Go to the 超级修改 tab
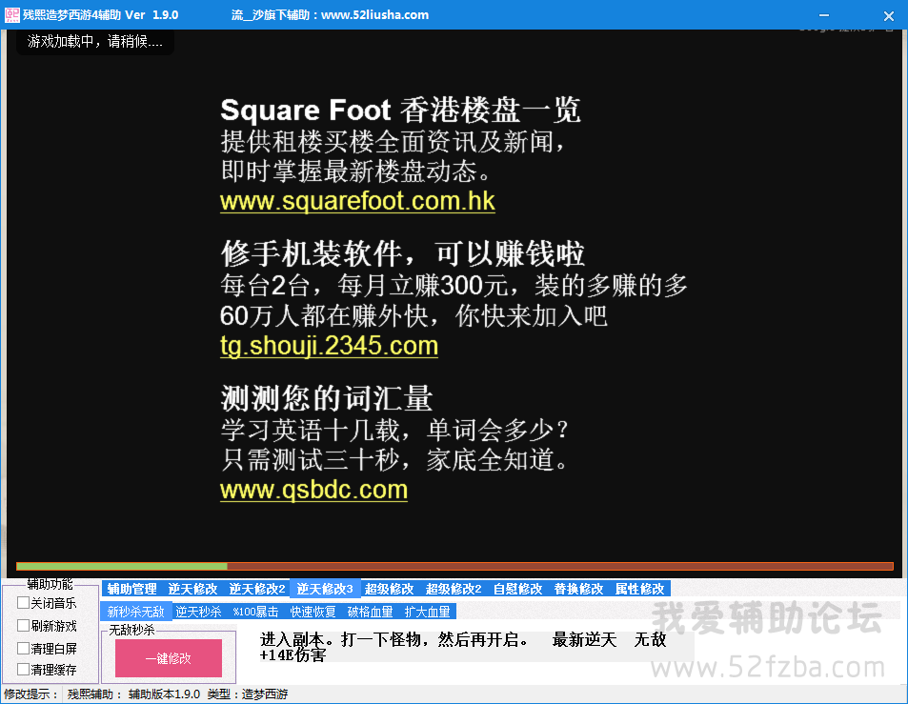908x704 pixels. pyautogui.click(x=389, y=589)
